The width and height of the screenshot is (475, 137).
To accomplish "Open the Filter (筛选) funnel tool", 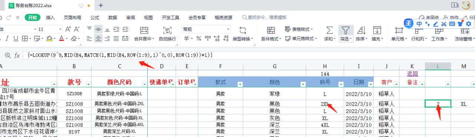I will (x=345, y=30).
